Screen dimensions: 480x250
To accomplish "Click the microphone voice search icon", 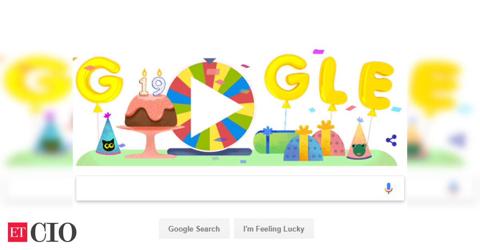I will pyautogui.click(x=388, y=188).
